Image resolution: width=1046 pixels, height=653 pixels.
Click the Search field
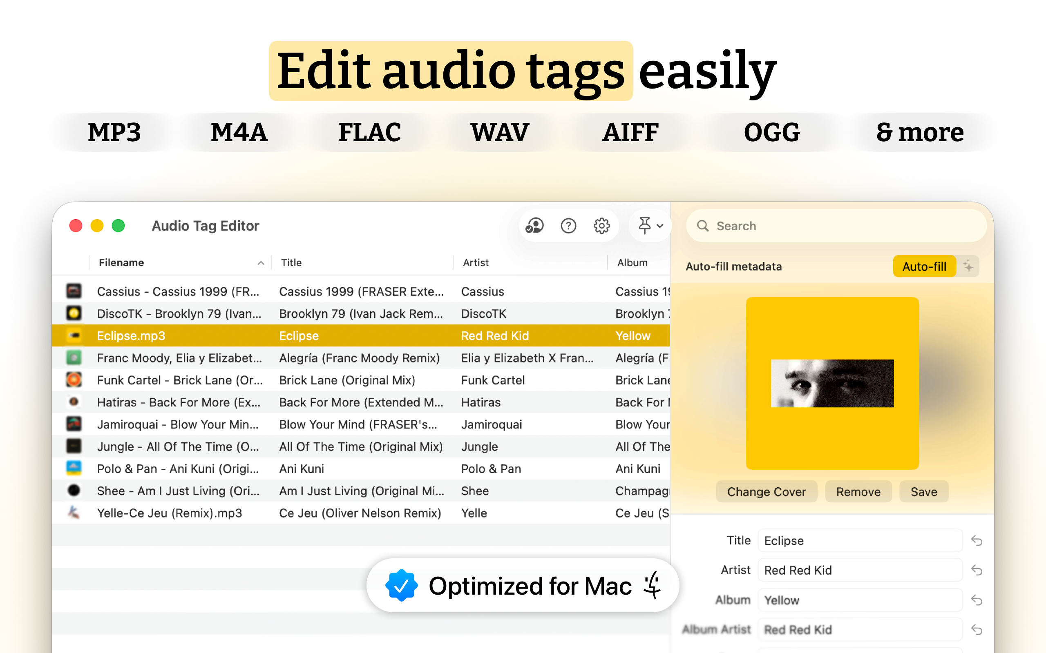836,225
